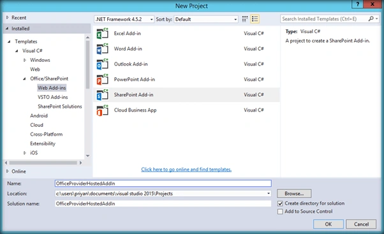Image resolution: width=384 pixels, height=234 pixels.
Task: Click the search magnifier icon
Action: point(371,19)
